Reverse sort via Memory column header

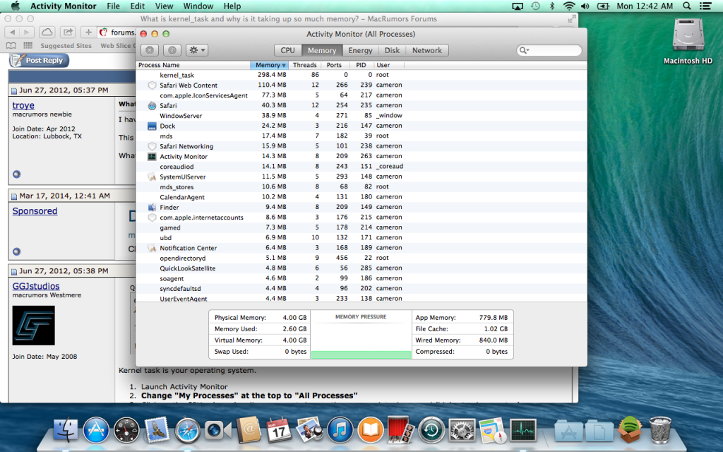click(x=270, y=65)
